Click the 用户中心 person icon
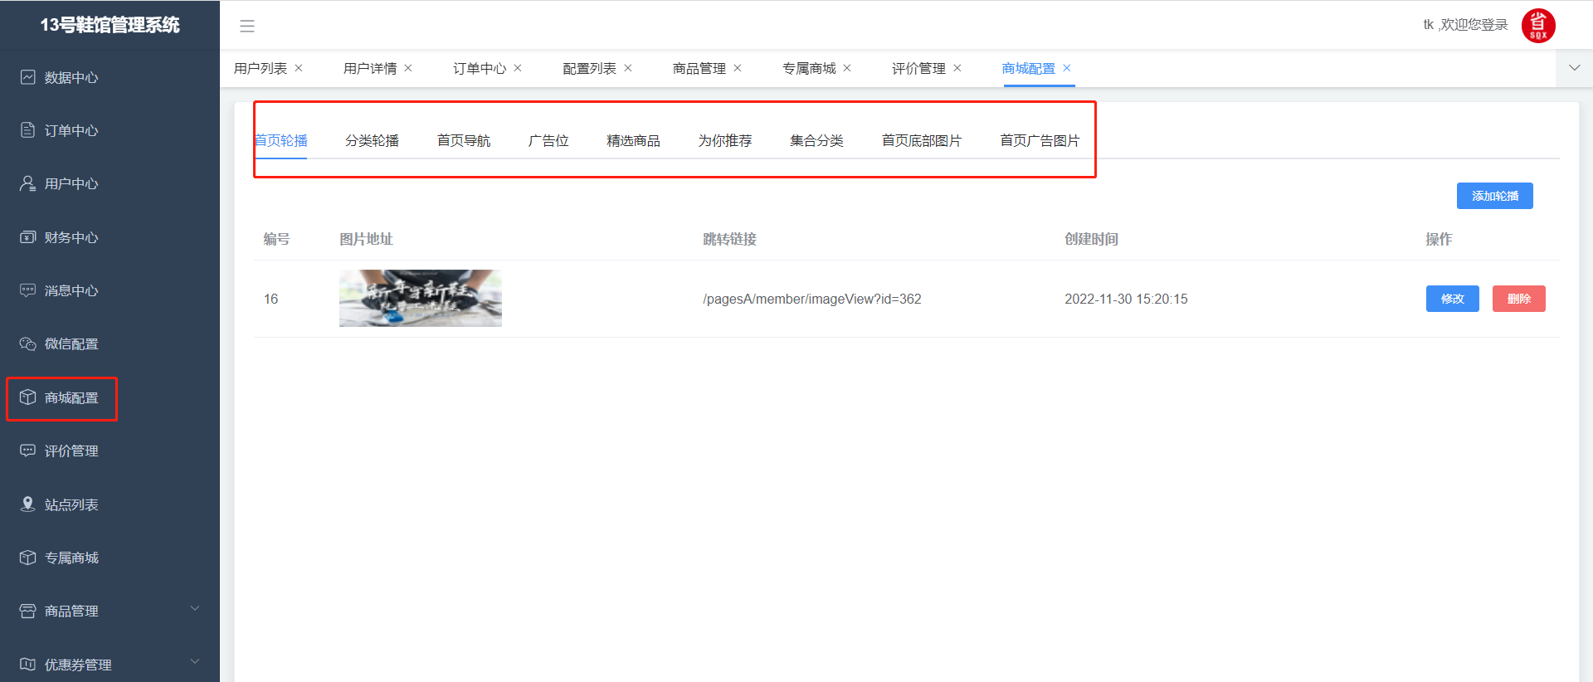1593x682 pixels. pos(27,183)
